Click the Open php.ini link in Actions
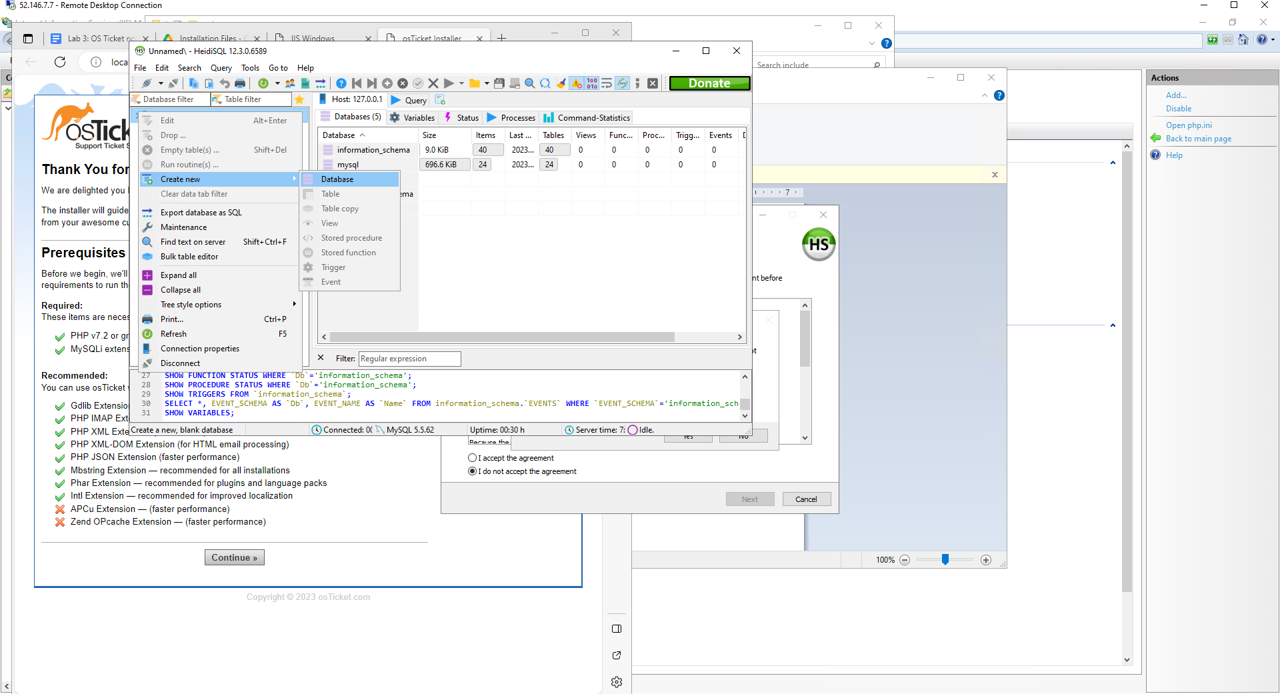1280x694 pixels. 1189,125
